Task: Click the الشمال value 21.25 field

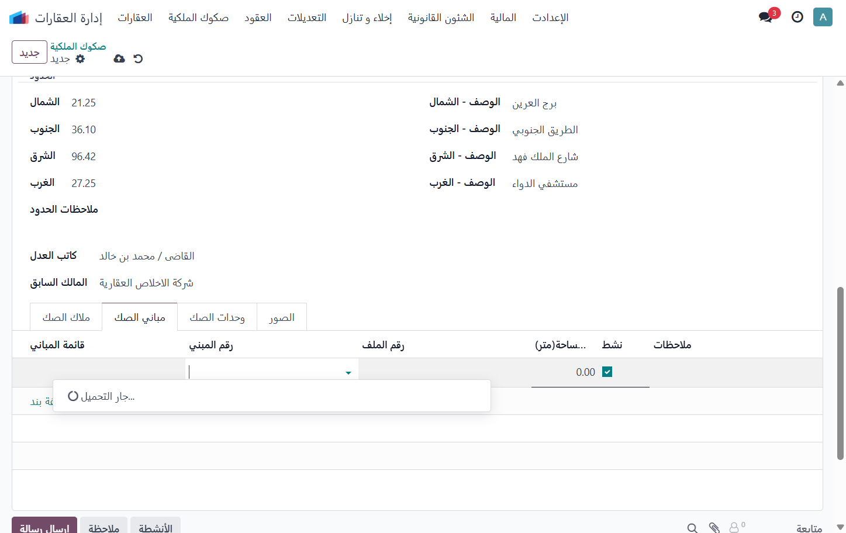Action: (x=84, y=103)
